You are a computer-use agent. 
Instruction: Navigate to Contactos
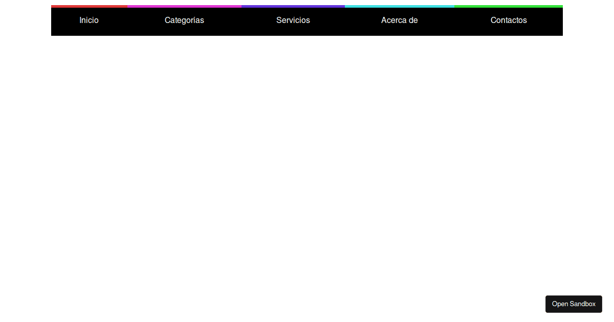click(x=508, y=20)
